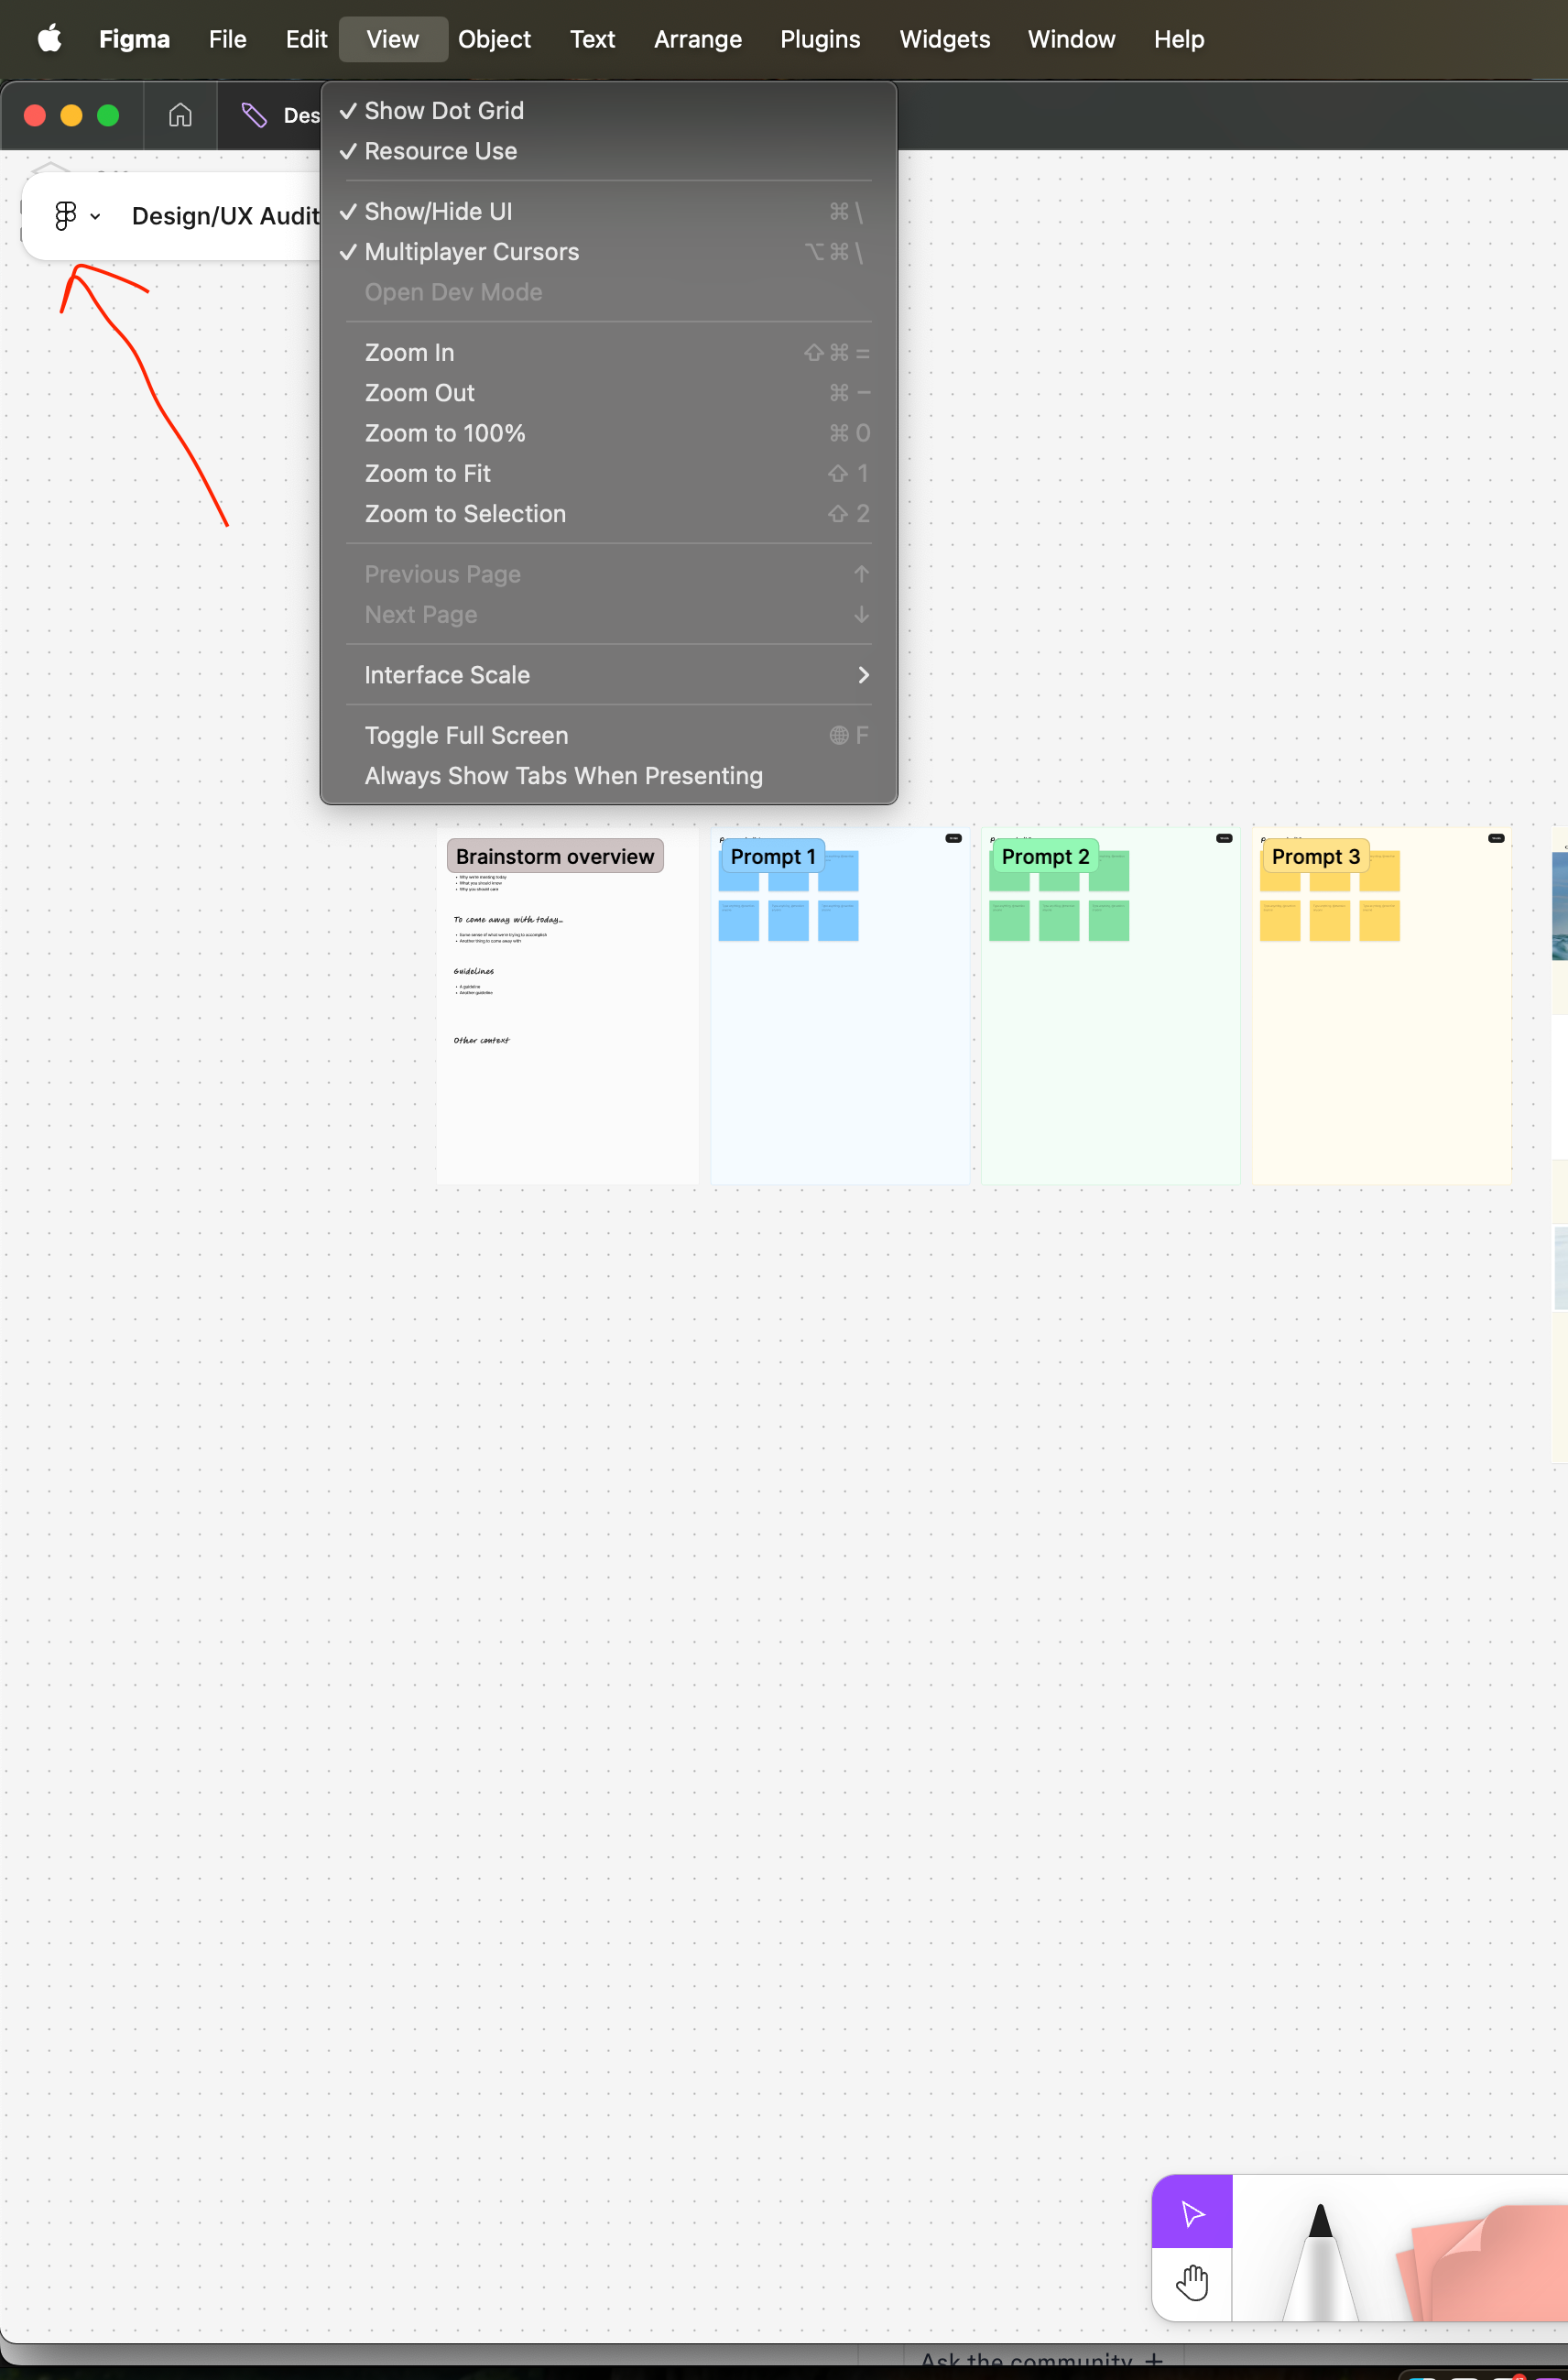
Task: Activate the Select (arrow) tool
Action: [1192, 2212]
